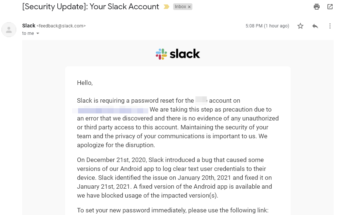
Task: Click the redacted workspace link line
Action: [111, 109]
